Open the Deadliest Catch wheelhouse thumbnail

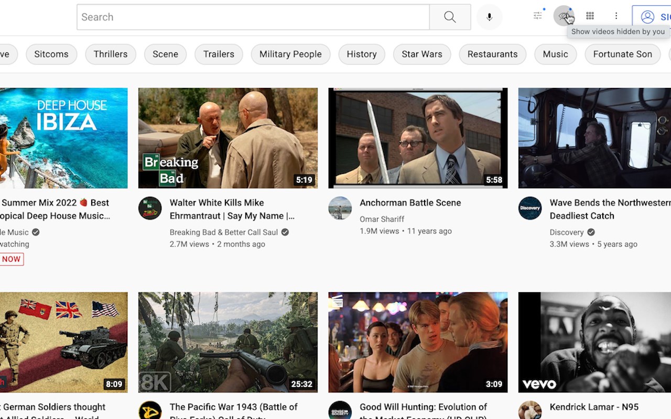594,138
